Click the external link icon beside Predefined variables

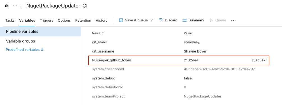(x=42, y=50)
